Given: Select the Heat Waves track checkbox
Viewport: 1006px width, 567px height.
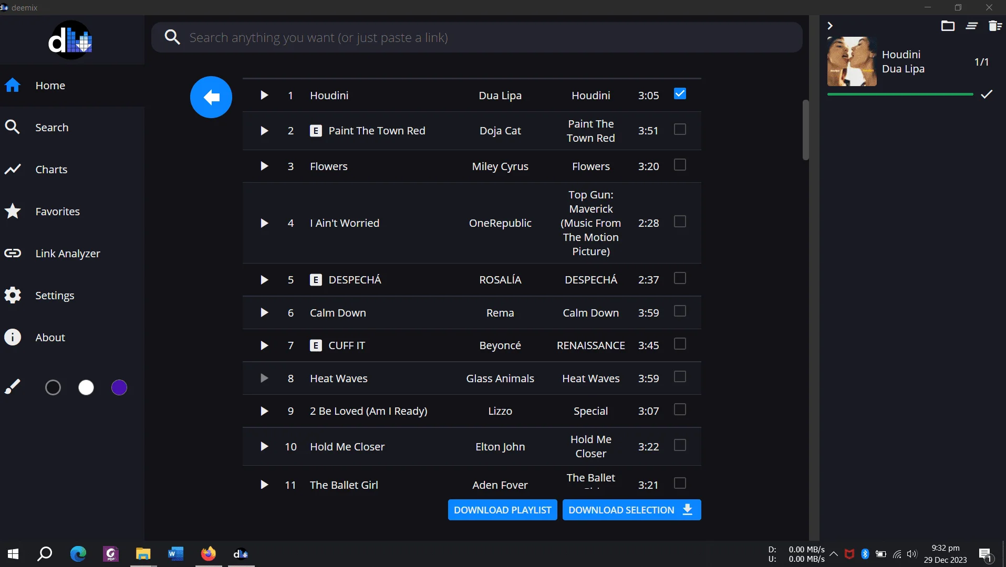Looking at the screenshot, I should pyautogui.click(x=680, y=377).
